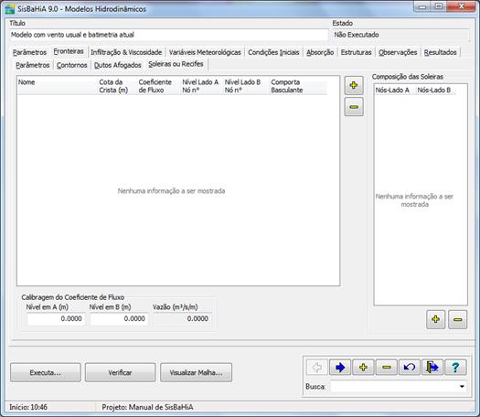The height and width of the screenshot is (417, 480).
Task: Click the Nome column header
Action: (58, 86)
